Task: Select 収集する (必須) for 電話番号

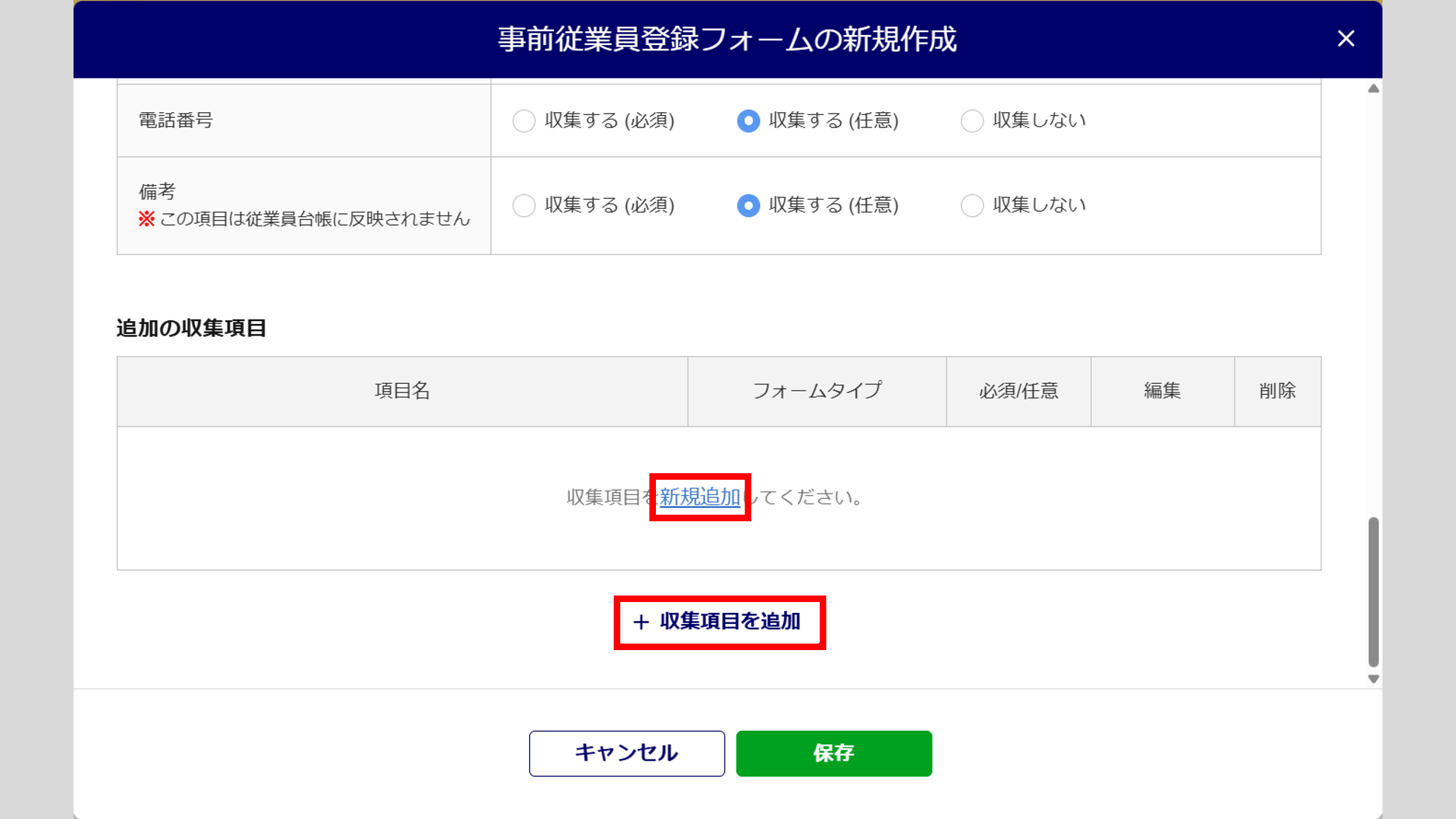Action: (524, 121)
